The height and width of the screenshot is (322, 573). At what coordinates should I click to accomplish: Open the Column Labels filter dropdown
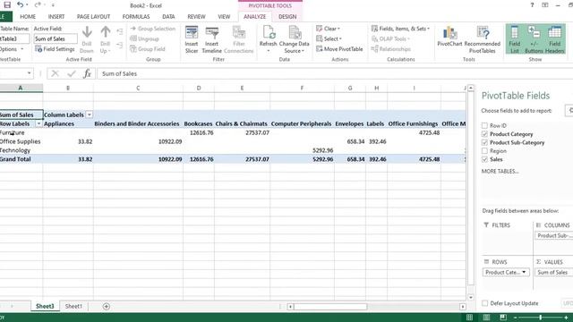[90, 114]
